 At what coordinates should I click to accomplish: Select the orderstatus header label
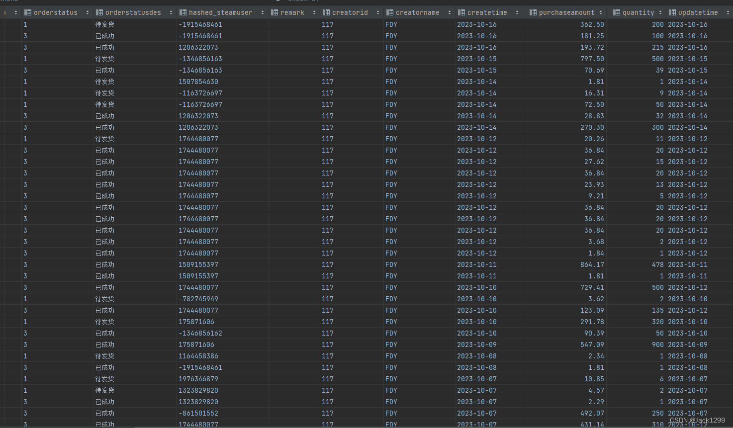point(56,12)
